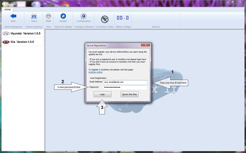This screenshot has width=246, height=153.
Task: Open vehicle Select car icon
Action: 34,16
